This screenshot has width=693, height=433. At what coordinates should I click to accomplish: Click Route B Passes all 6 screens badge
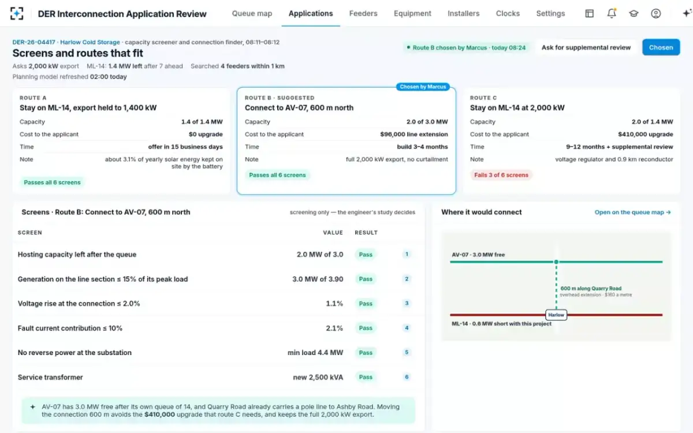point(277,175)
